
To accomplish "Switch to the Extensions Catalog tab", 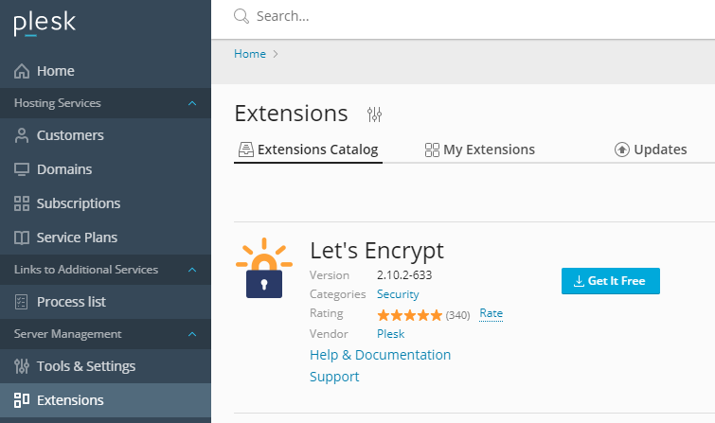I will (x=308, y=150).
